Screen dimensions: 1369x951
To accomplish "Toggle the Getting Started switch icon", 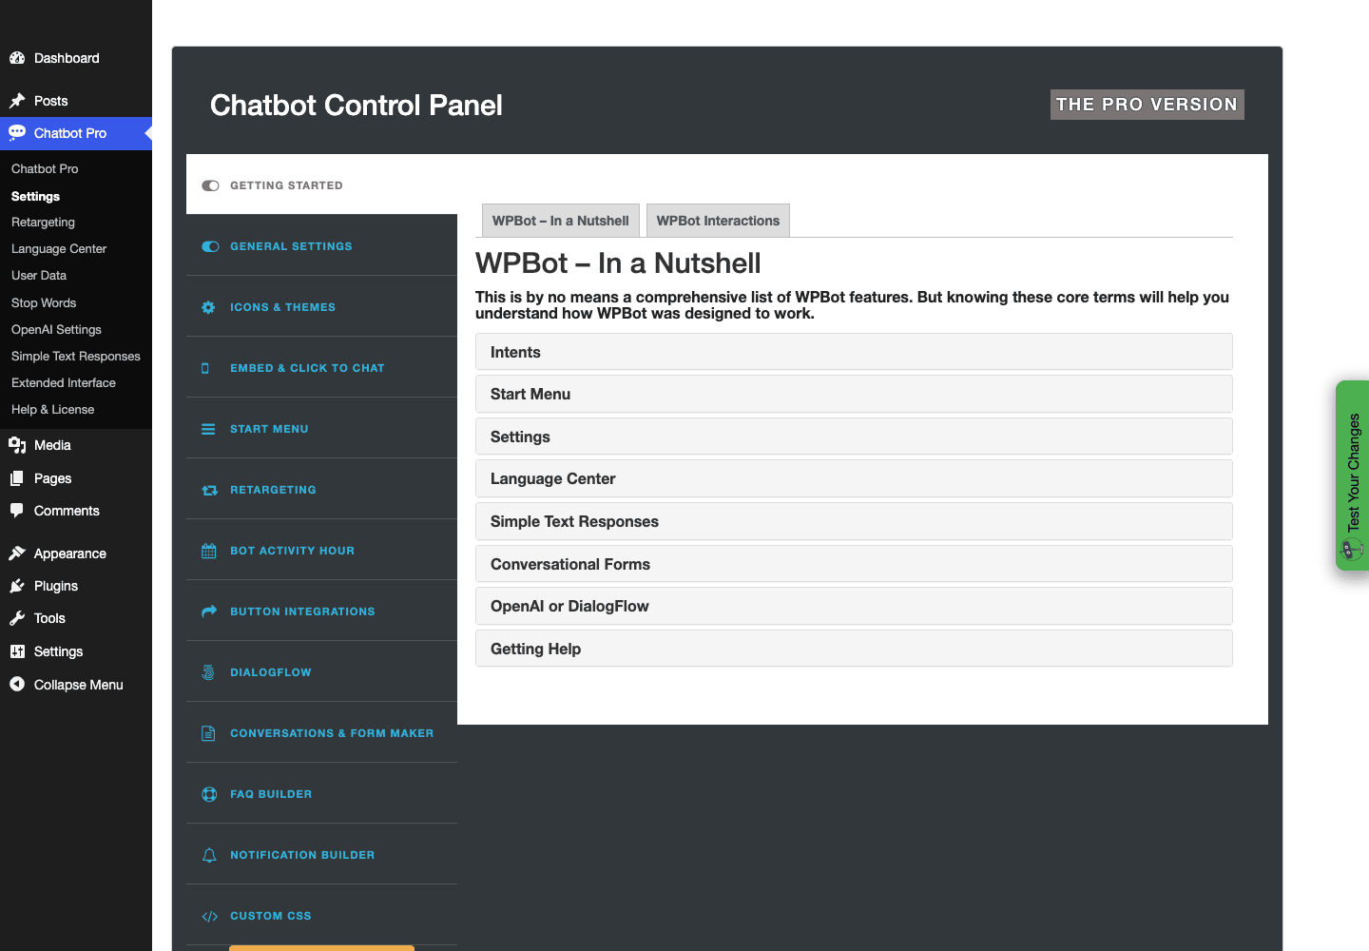I will coord(210,185).
